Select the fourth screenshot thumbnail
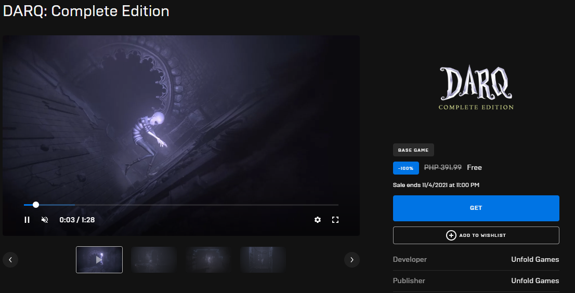This screenshot has height=293, width=575. click(263, 260)
